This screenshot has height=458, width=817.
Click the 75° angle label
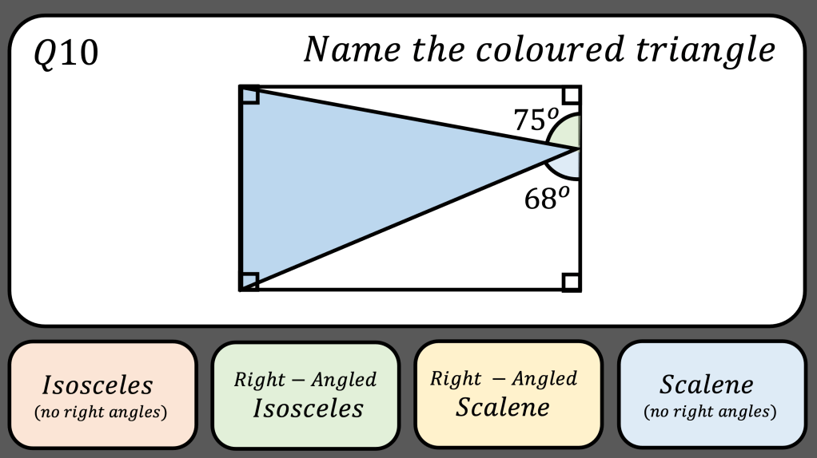click(535, 120)
